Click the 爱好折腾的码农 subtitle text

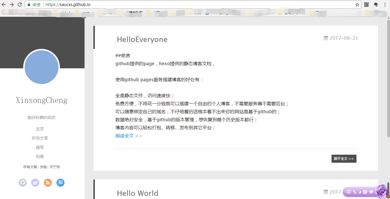click(42, 118)
